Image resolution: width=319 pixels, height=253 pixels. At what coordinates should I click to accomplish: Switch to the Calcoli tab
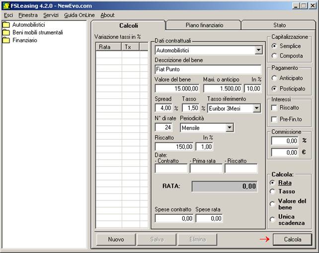click(129, 25)
